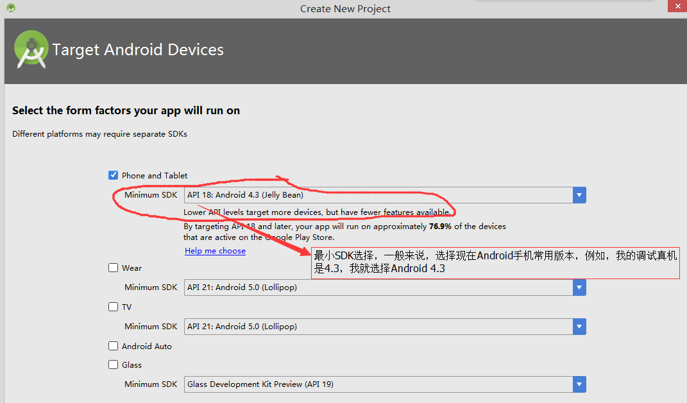This screenshot has height=403, width=687.
Task: Open Wear Minimum SDK dropdown arrow
Action: click(579, 287)
